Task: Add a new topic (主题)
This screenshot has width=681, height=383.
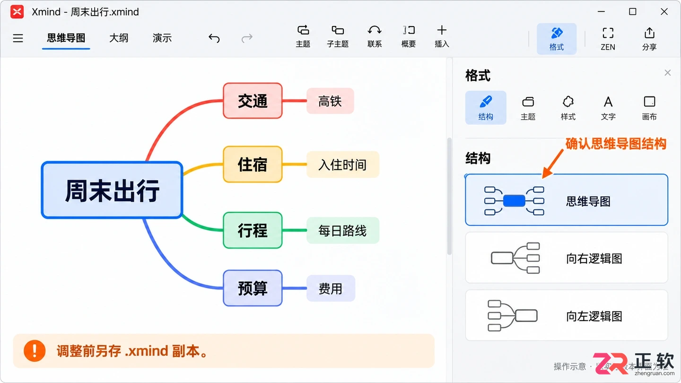Action: pyautogui.click(x=303, y=36)
